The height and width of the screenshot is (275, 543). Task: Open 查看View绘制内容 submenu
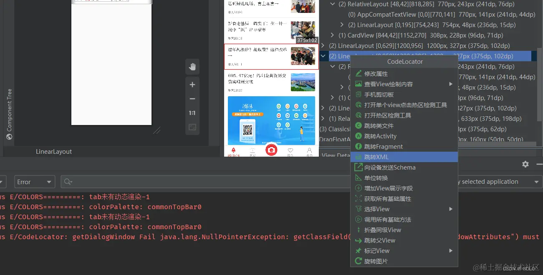[x=404, y=84]
